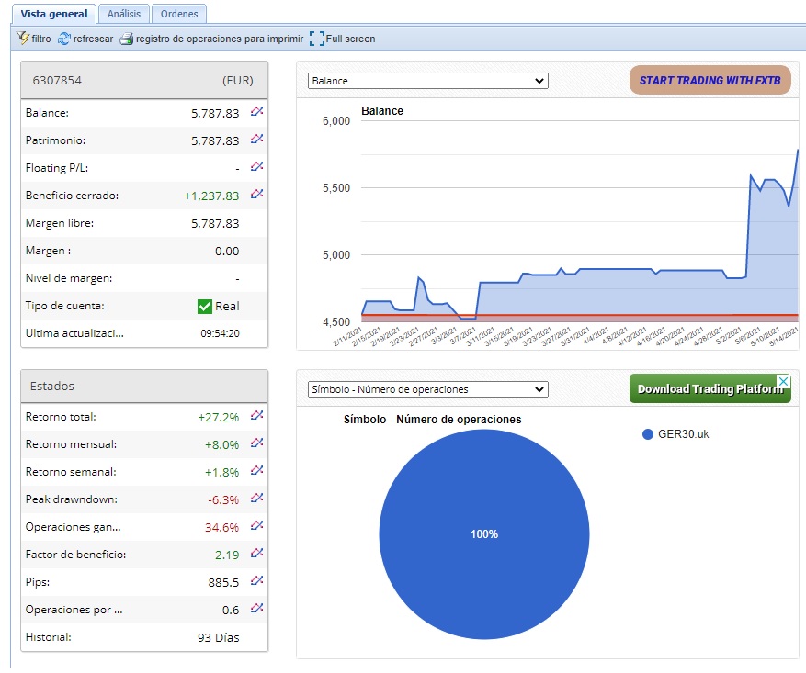Viewport: 806px width, 673px height.
Task: Click chart icon next to Beneficio cerrado
Action: [257, 195]
